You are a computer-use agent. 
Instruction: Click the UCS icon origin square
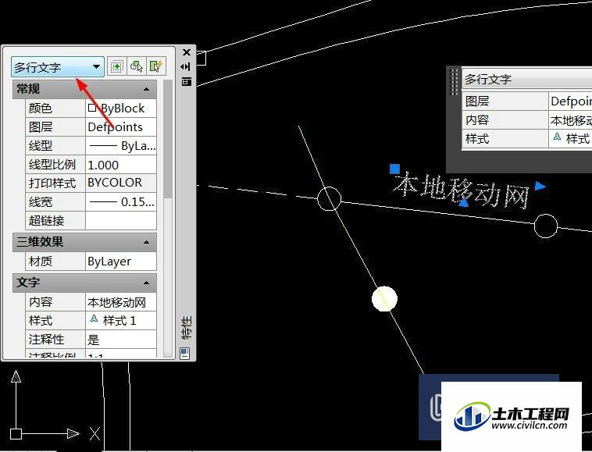point(16,434)
